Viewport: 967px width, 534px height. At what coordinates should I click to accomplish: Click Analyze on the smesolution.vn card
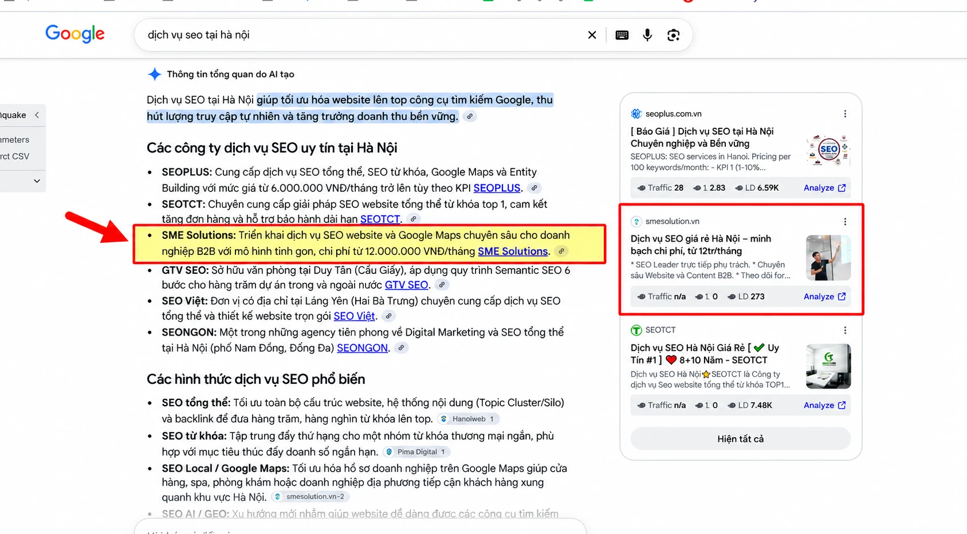click(x=824, y=297)
